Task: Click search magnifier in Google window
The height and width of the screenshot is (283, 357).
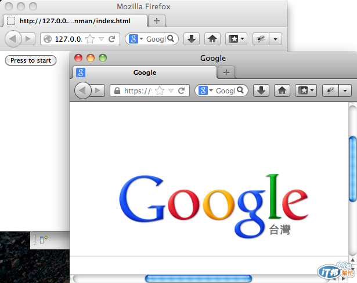Action: point(240,90)
